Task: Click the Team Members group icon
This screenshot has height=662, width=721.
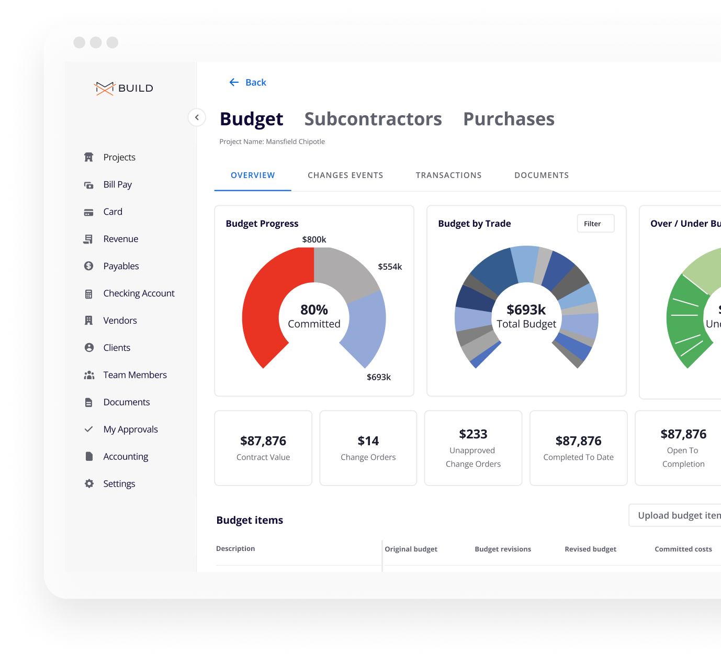Action: coord(89,375)
